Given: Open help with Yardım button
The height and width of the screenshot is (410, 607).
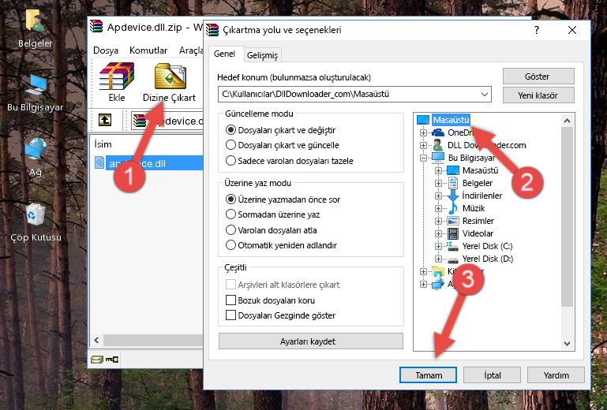Looking at the screenshot, I should tap(556, 375).
